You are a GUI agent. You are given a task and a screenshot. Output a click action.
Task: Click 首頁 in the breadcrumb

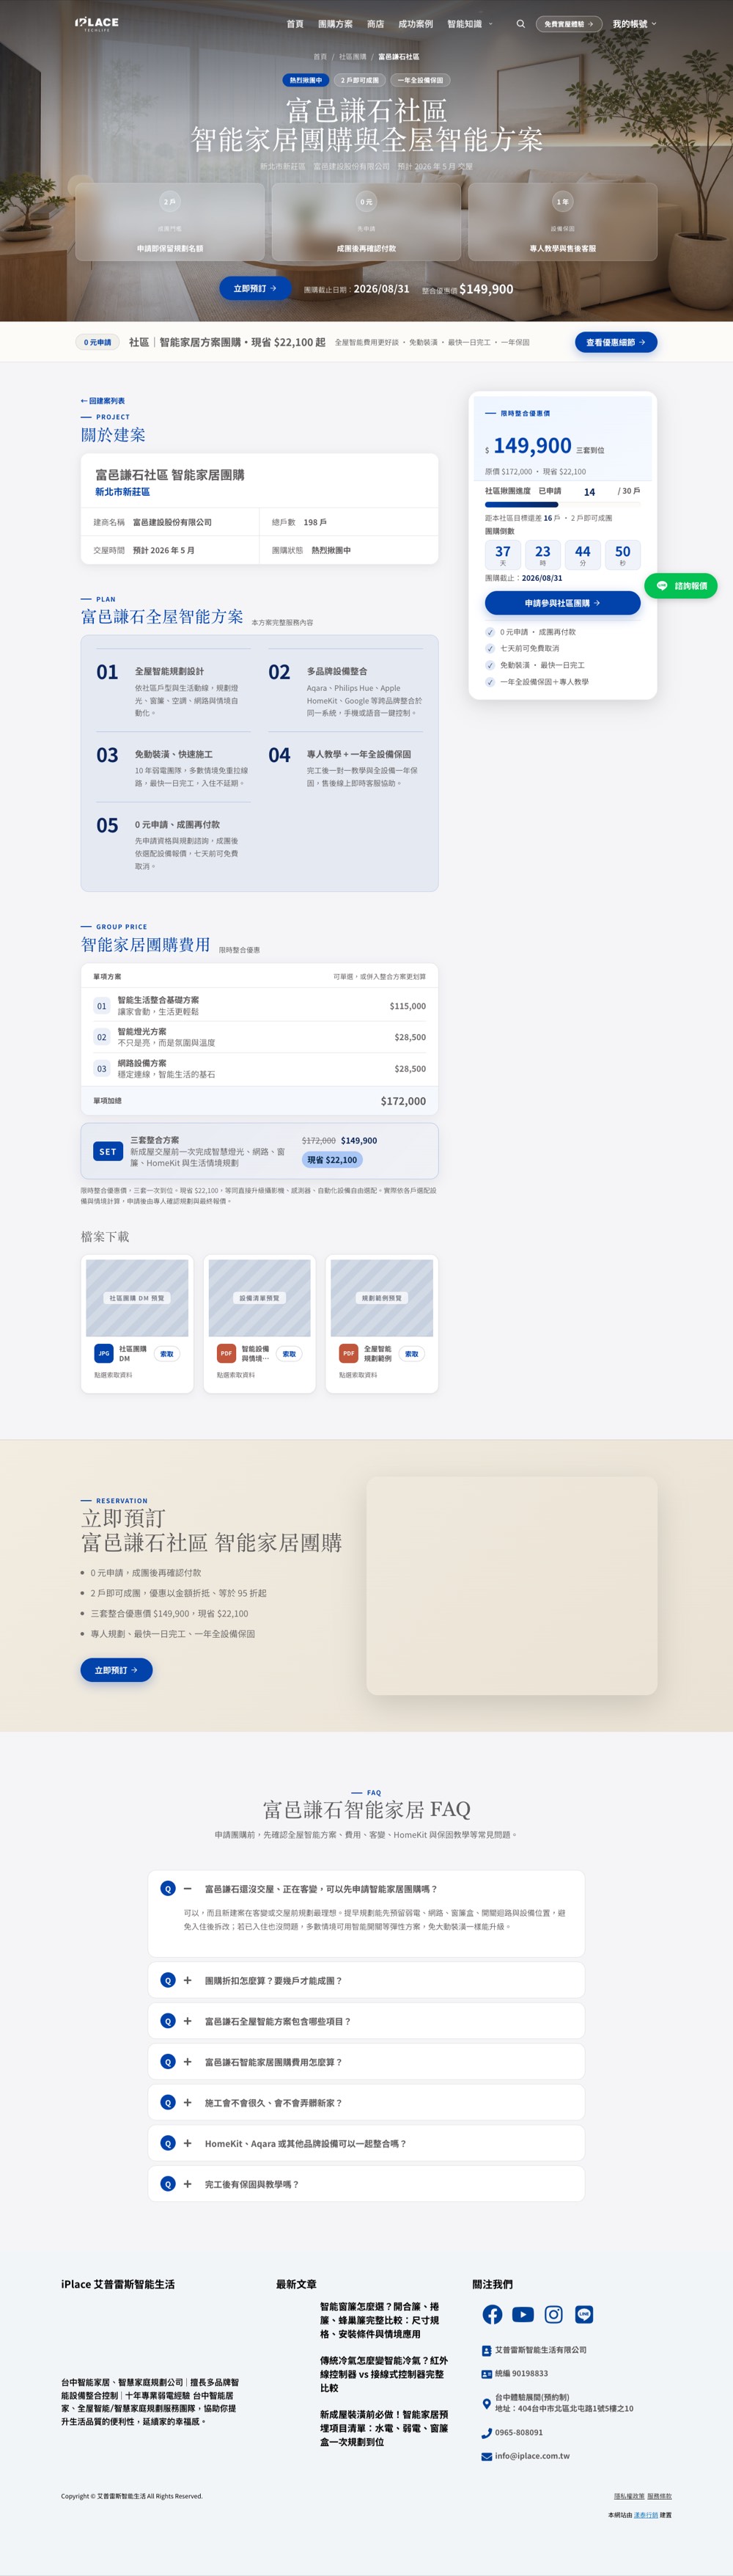point(320,57)
